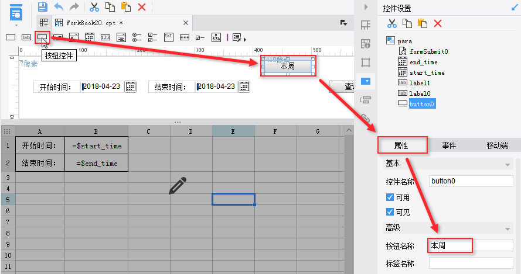Paste widget using panel clipboard icon
This screenshot has height=274, width=521.
point(423,23)
